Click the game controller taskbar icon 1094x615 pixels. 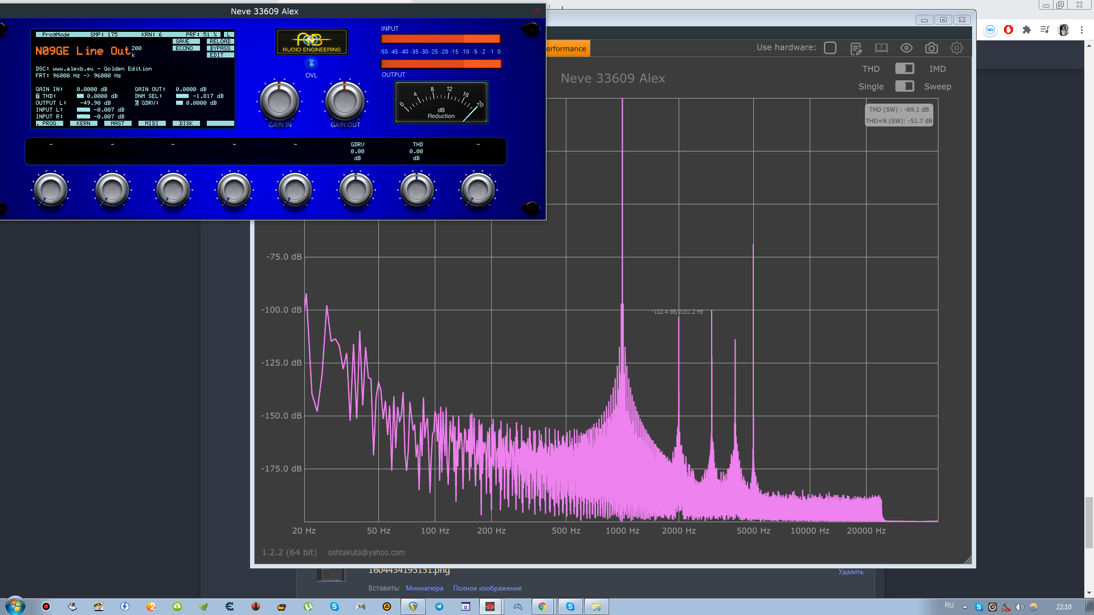[361, 606]
